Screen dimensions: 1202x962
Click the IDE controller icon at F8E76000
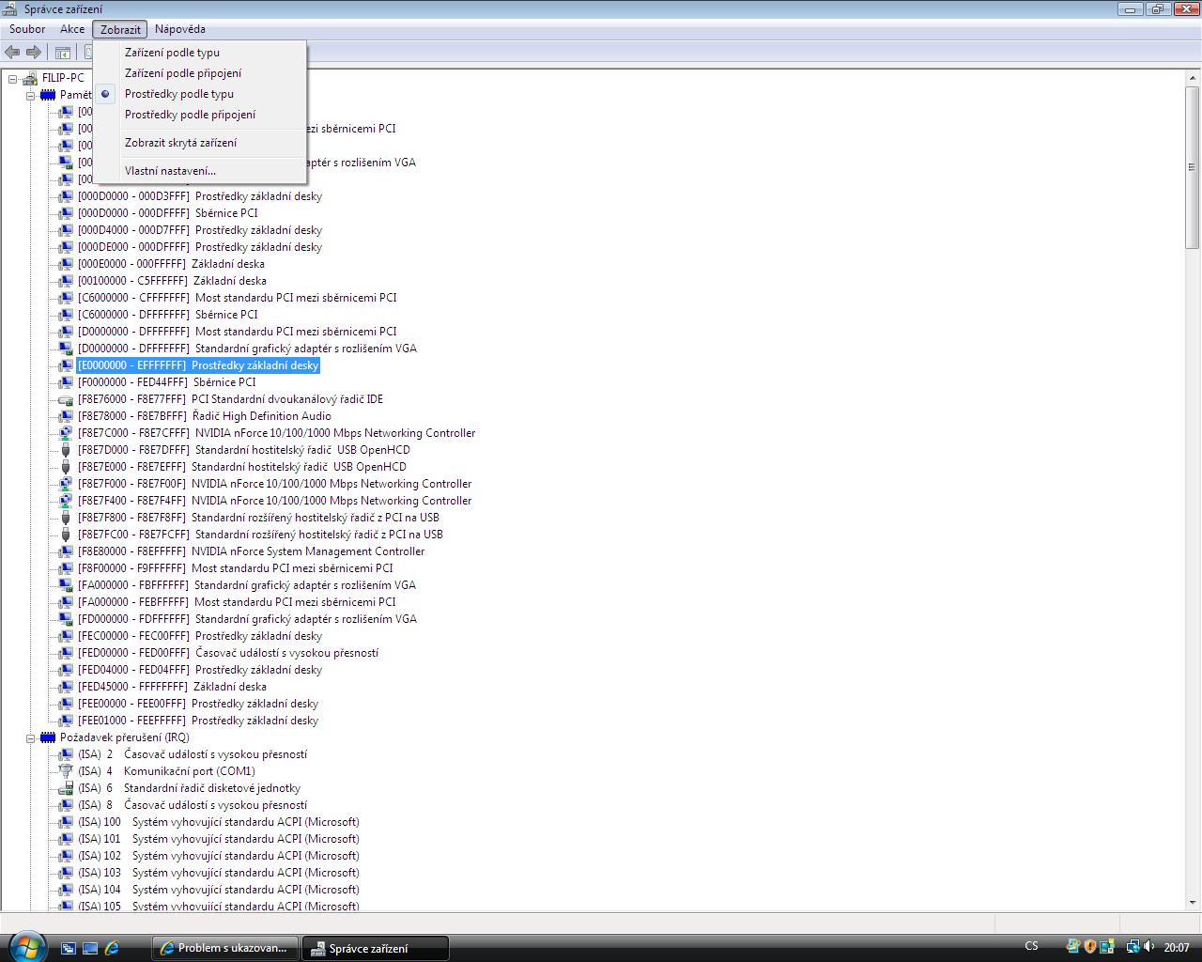pyautogui.click(x=66, y=399)
